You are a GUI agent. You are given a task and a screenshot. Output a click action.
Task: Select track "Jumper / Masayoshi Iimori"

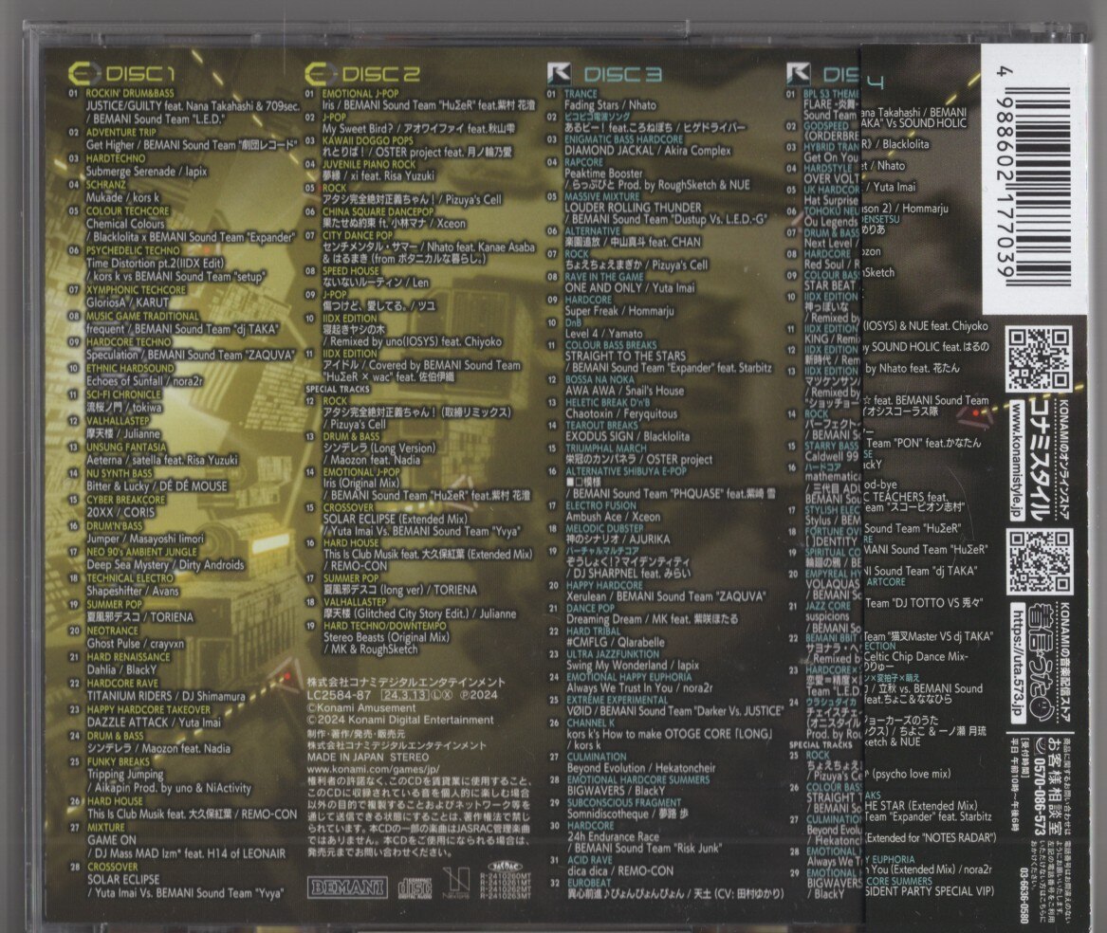click(145, 539)
